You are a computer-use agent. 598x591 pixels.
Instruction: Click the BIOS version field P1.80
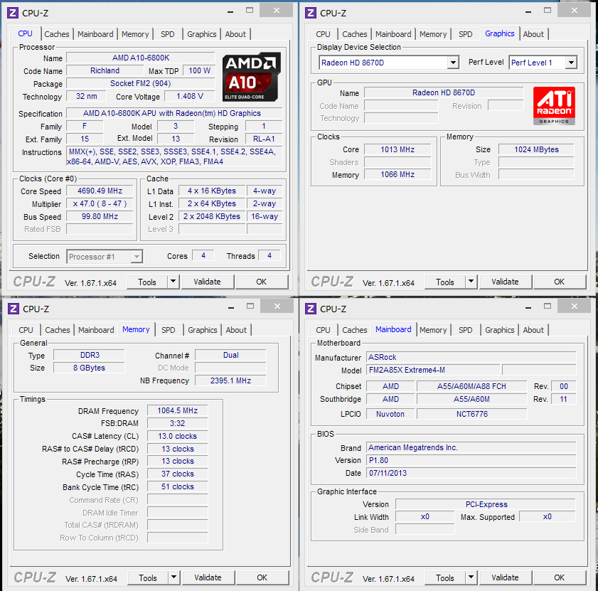tap(471, 460)
